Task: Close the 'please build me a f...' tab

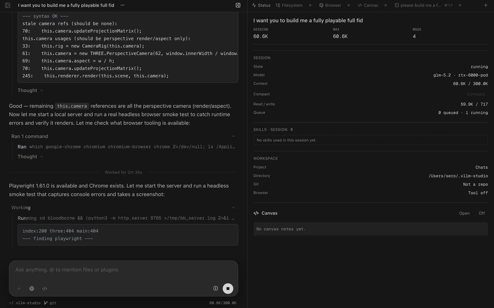Action: pyautogui.click(x=459, y=5)
